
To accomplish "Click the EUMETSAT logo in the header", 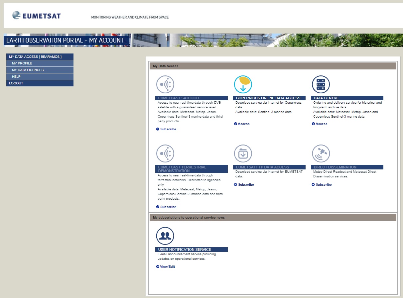I will coord(37,15).
